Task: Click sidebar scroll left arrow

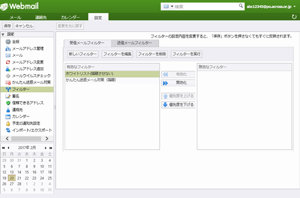Action: (7, 139)
